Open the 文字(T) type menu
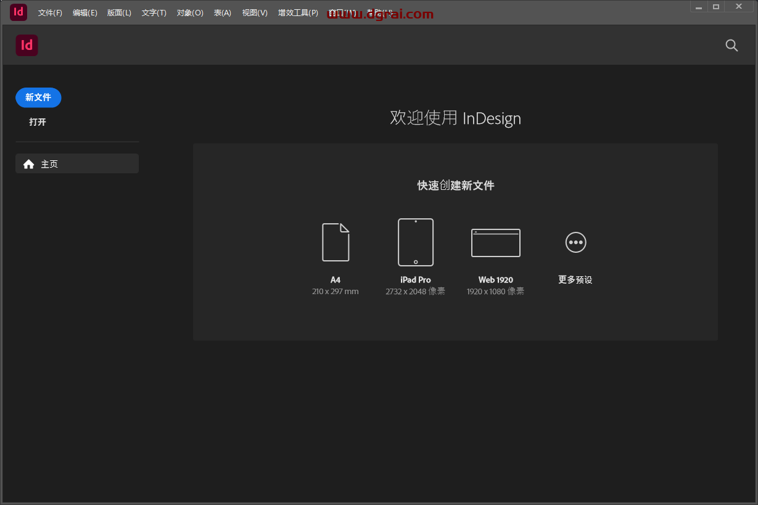The height and width of the screenshot is (505, 758). point(154,13)
